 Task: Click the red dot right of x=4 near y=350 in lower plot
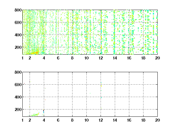(x=45, y=100)
